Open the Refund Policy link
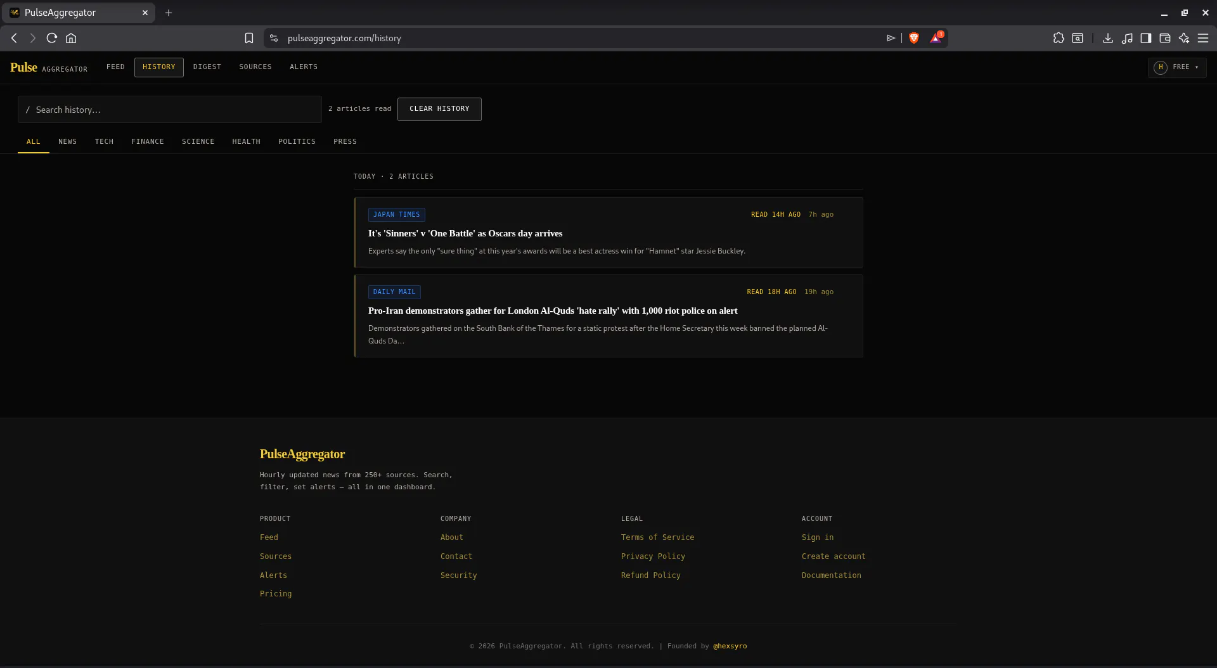This screenshot has width=1217, height=668. coord(651,575)
